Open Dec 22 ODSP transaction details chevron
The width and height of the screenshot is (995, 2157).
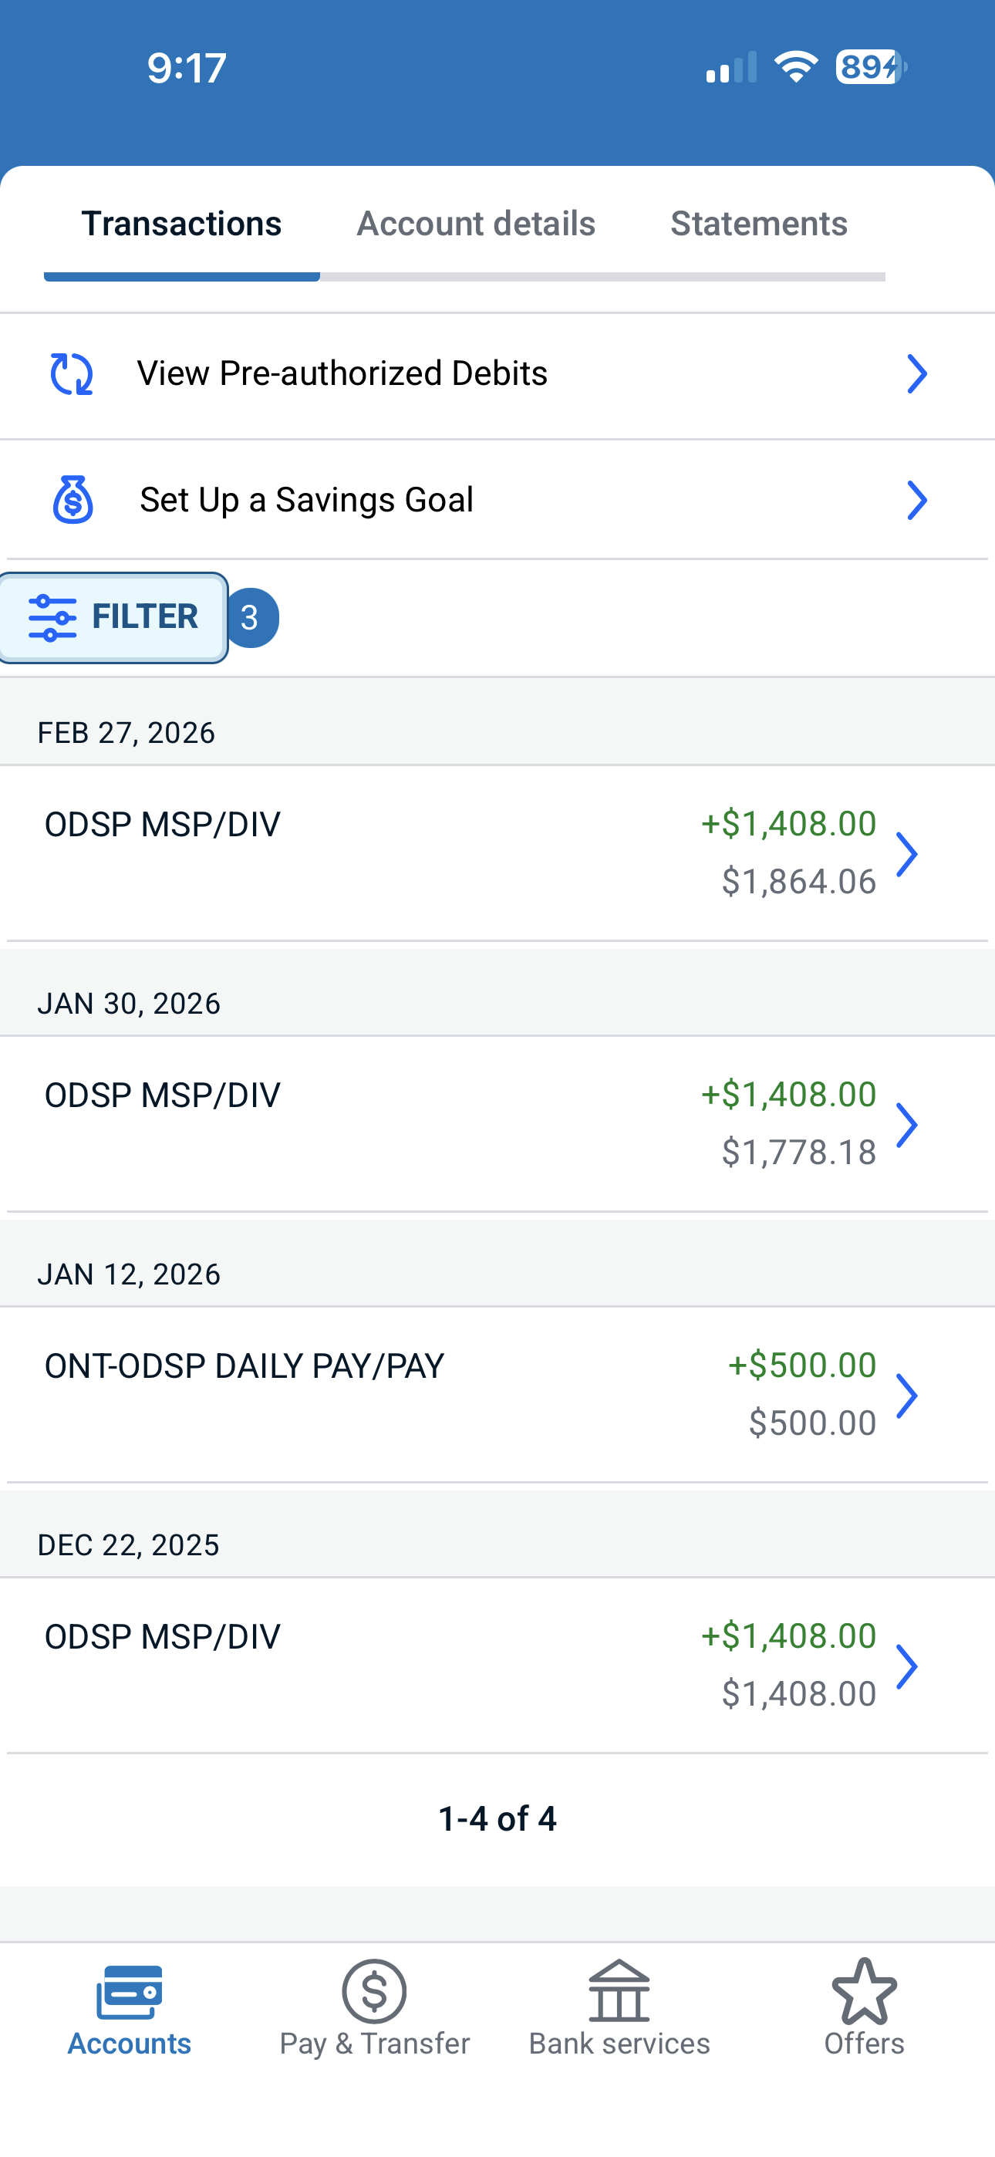(907, 1666)
